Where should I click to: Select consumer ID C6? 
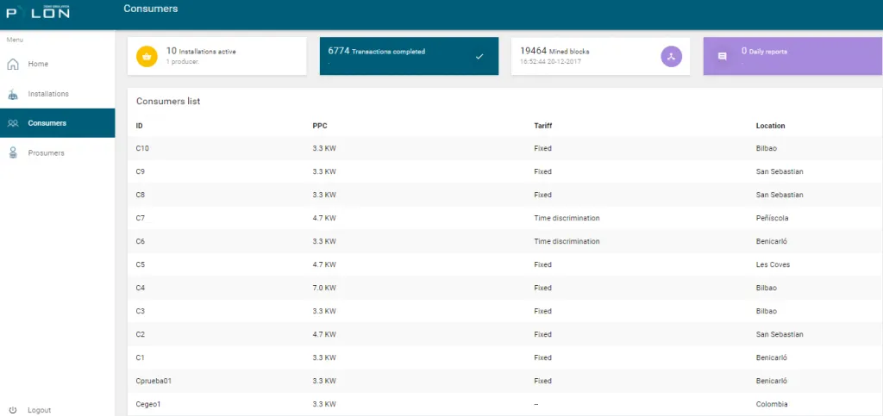(x=141, y=241)
